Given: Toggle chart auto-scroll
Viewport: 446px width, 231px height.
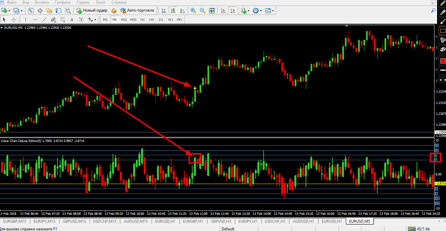Looking at the screenshot, I should point(223,11).
